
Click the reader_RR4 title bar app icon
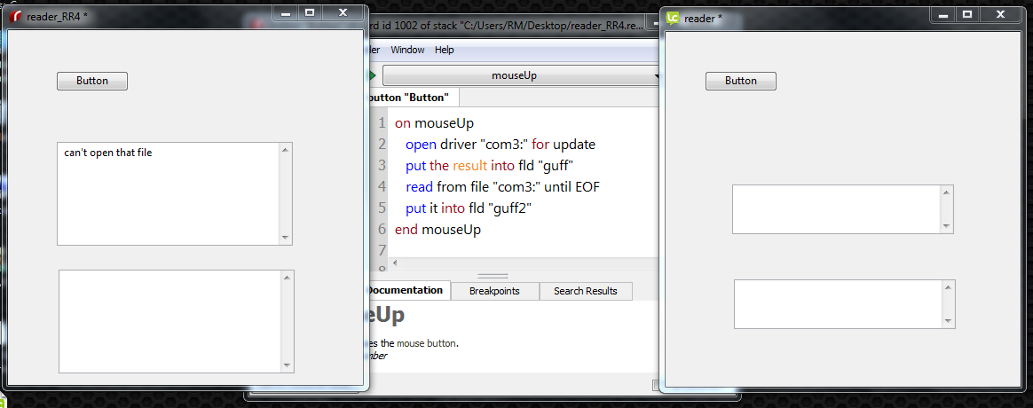(17, 17)
